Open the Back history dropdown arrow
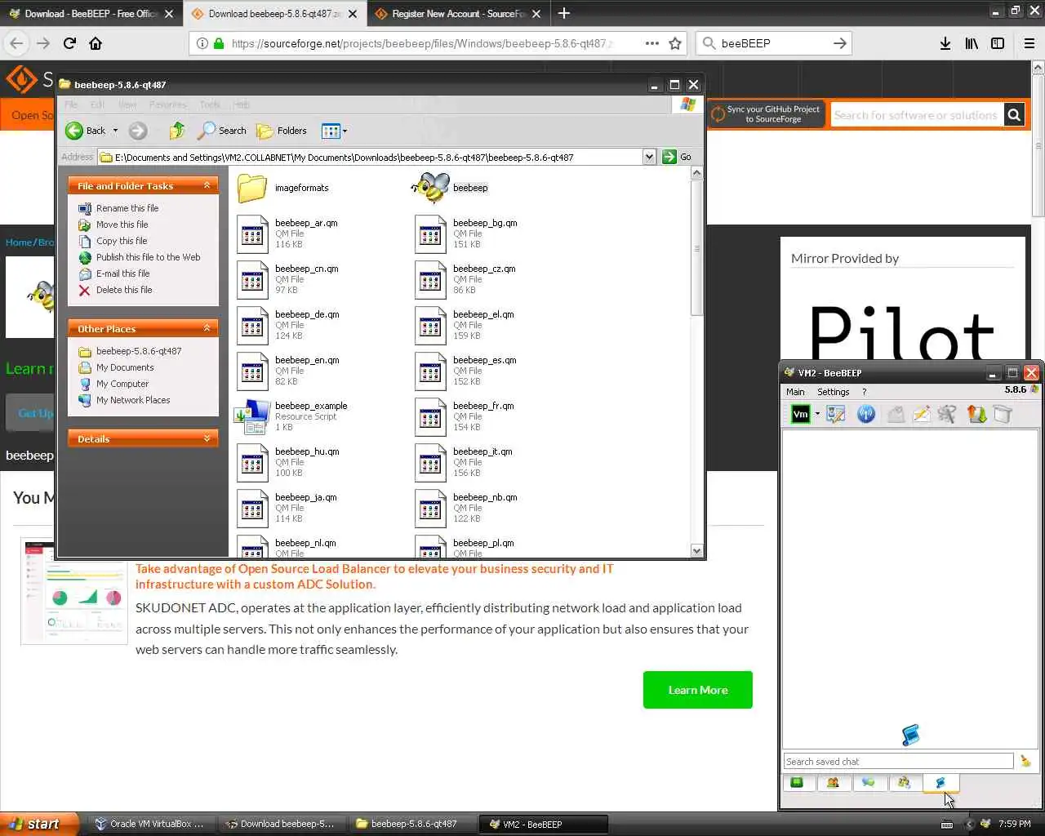Screen dimensions: 1045x836 click(x=115, y=131)
